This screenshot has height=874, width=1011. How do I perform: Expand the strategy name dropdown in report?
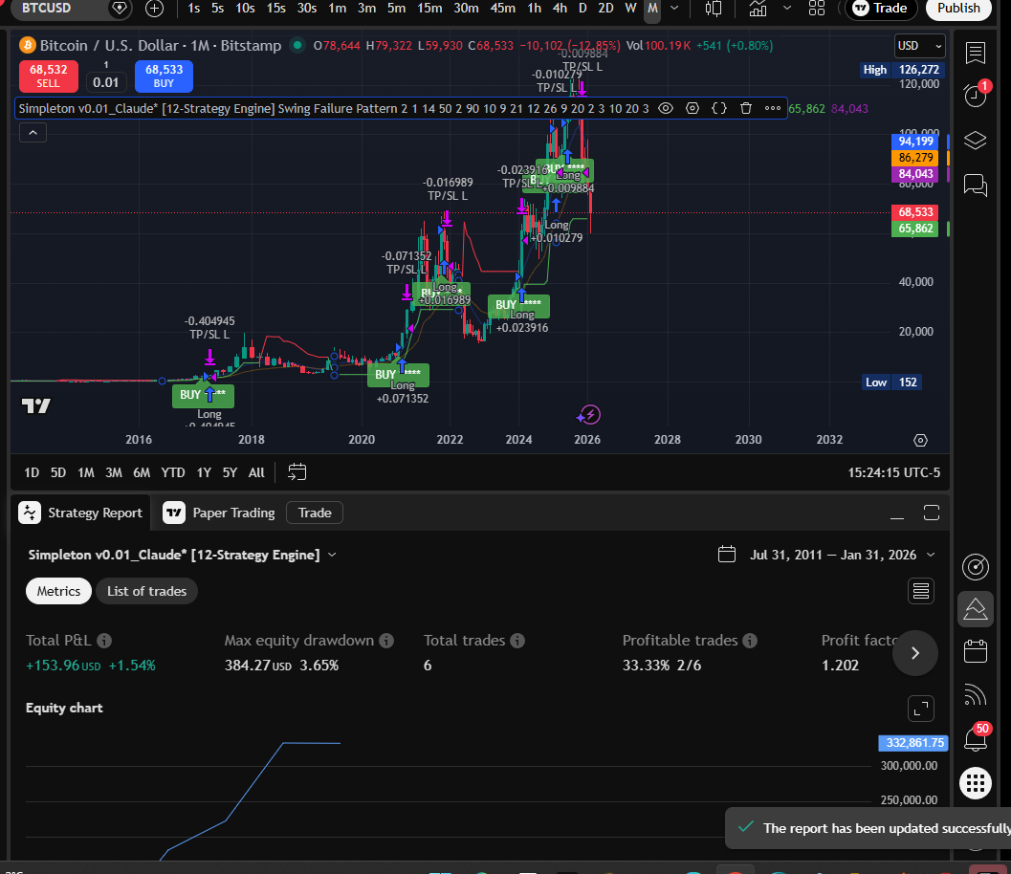(x=332, y=555)
